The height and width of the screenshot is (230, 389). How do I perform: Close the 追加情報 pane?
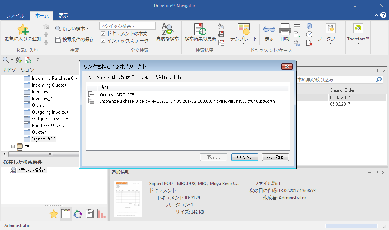[x=384, y=172]
